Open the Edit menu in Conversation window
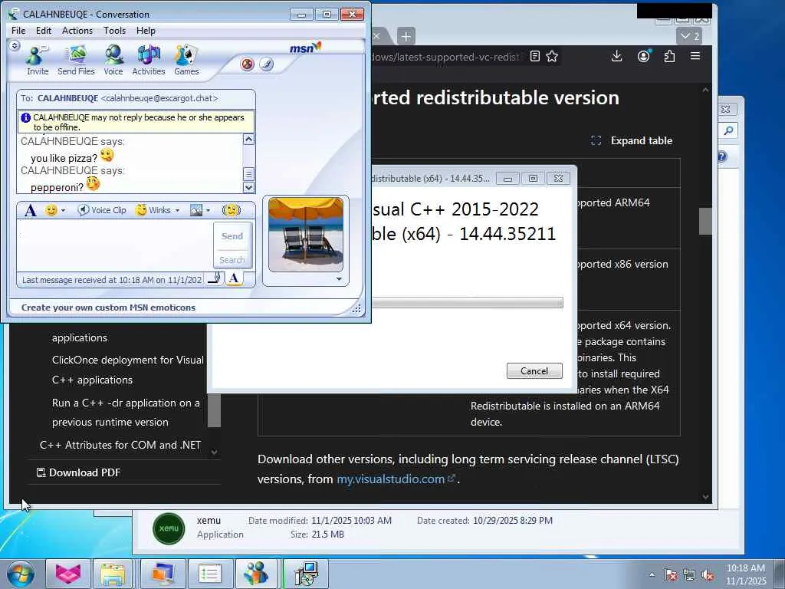This screenshot has height=589, width=785. coord(44,31)
